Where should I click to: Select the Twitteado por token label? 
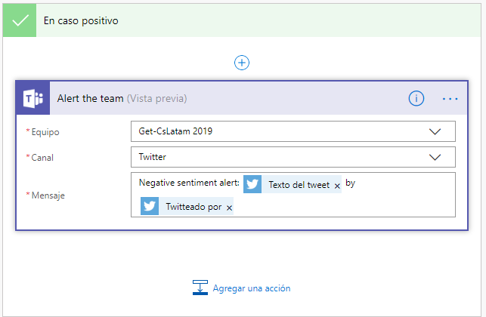[x=193, y=206]
